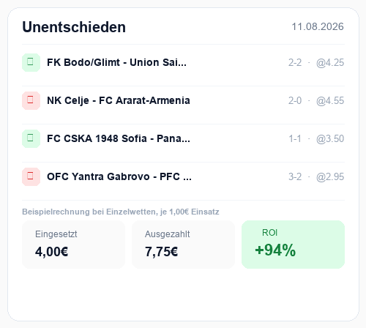Click the @4.55 odds value
Image resolution: width=366 pixels, height=328 pixels.
[330, 101]
